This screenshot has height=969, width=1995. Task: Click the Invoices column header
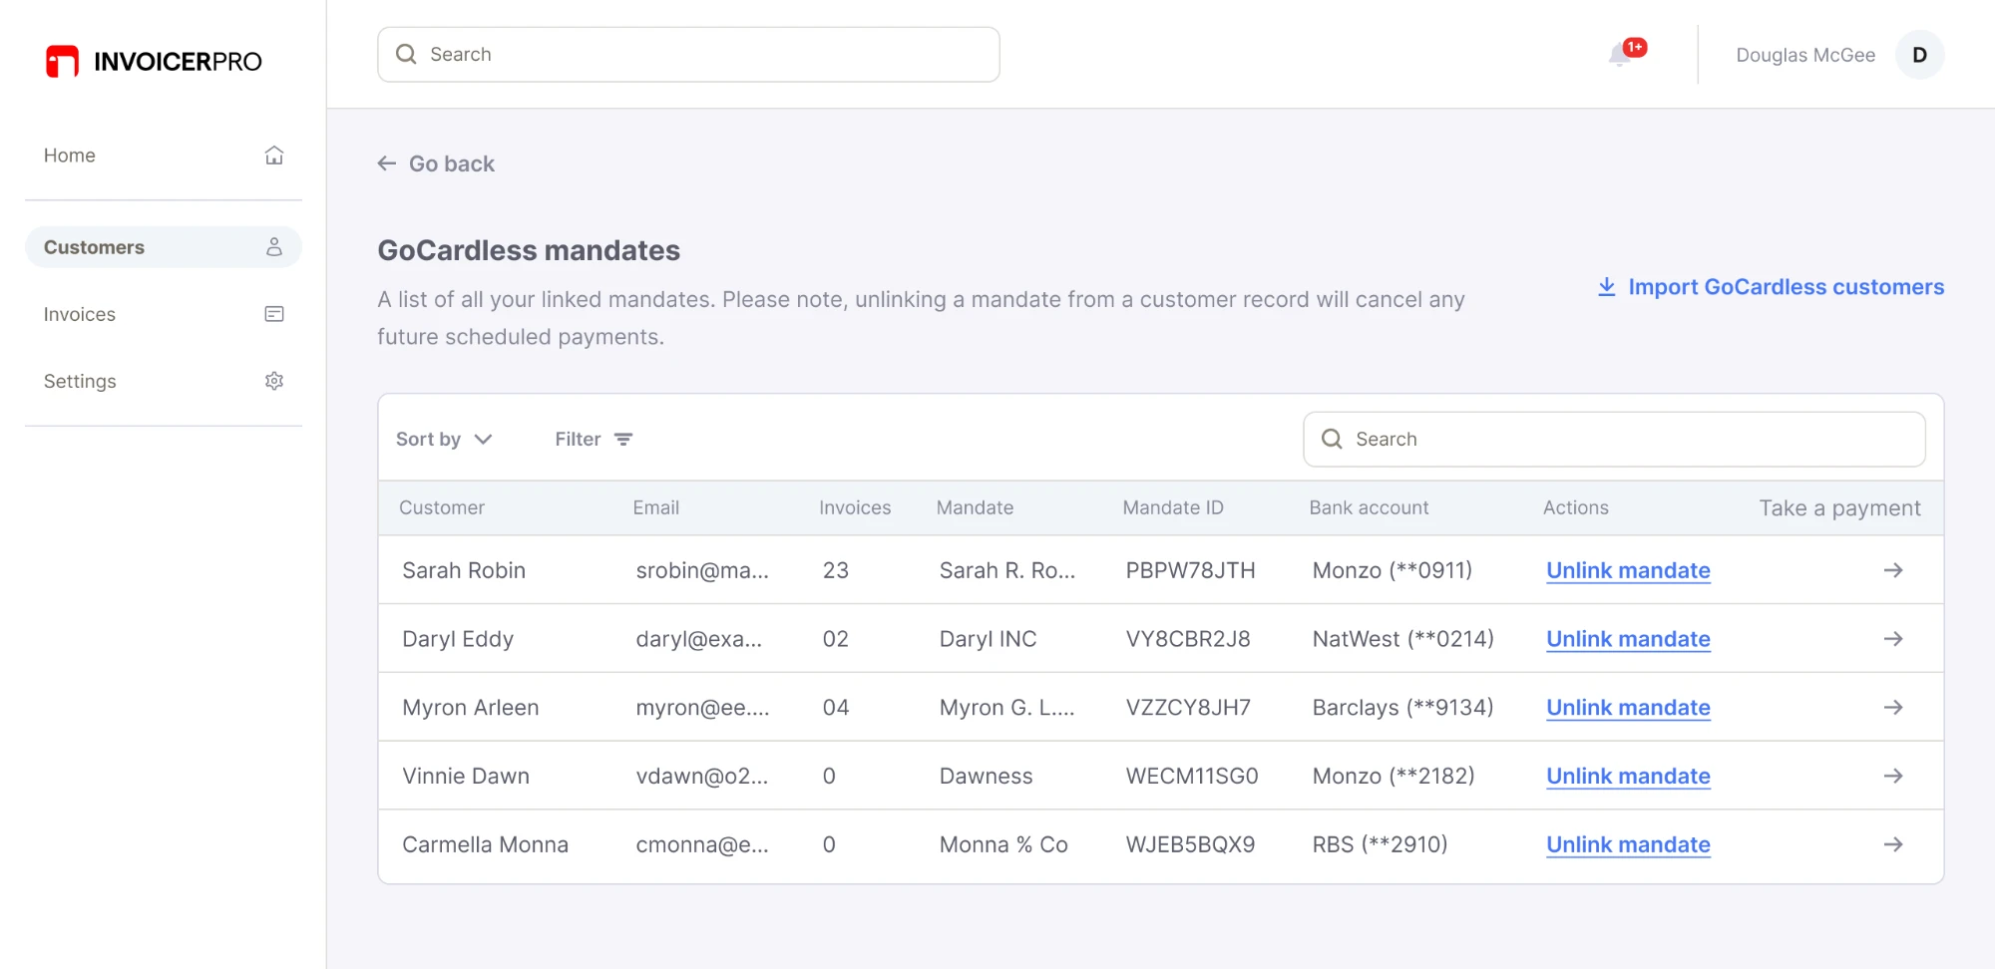[x=855, y=507]
